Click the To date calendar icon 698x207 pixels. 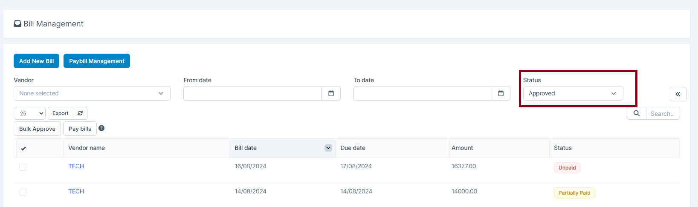point(501,93)
